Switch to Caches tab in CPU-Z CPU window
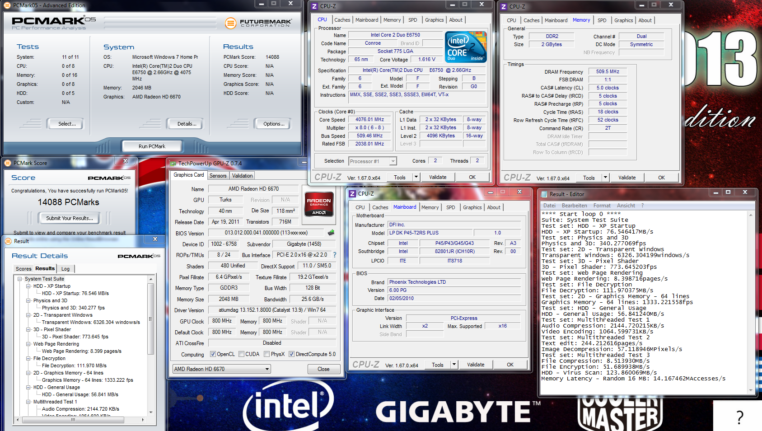Image resolution: width=762 pixels, height=431 pixels. (342, 20)
